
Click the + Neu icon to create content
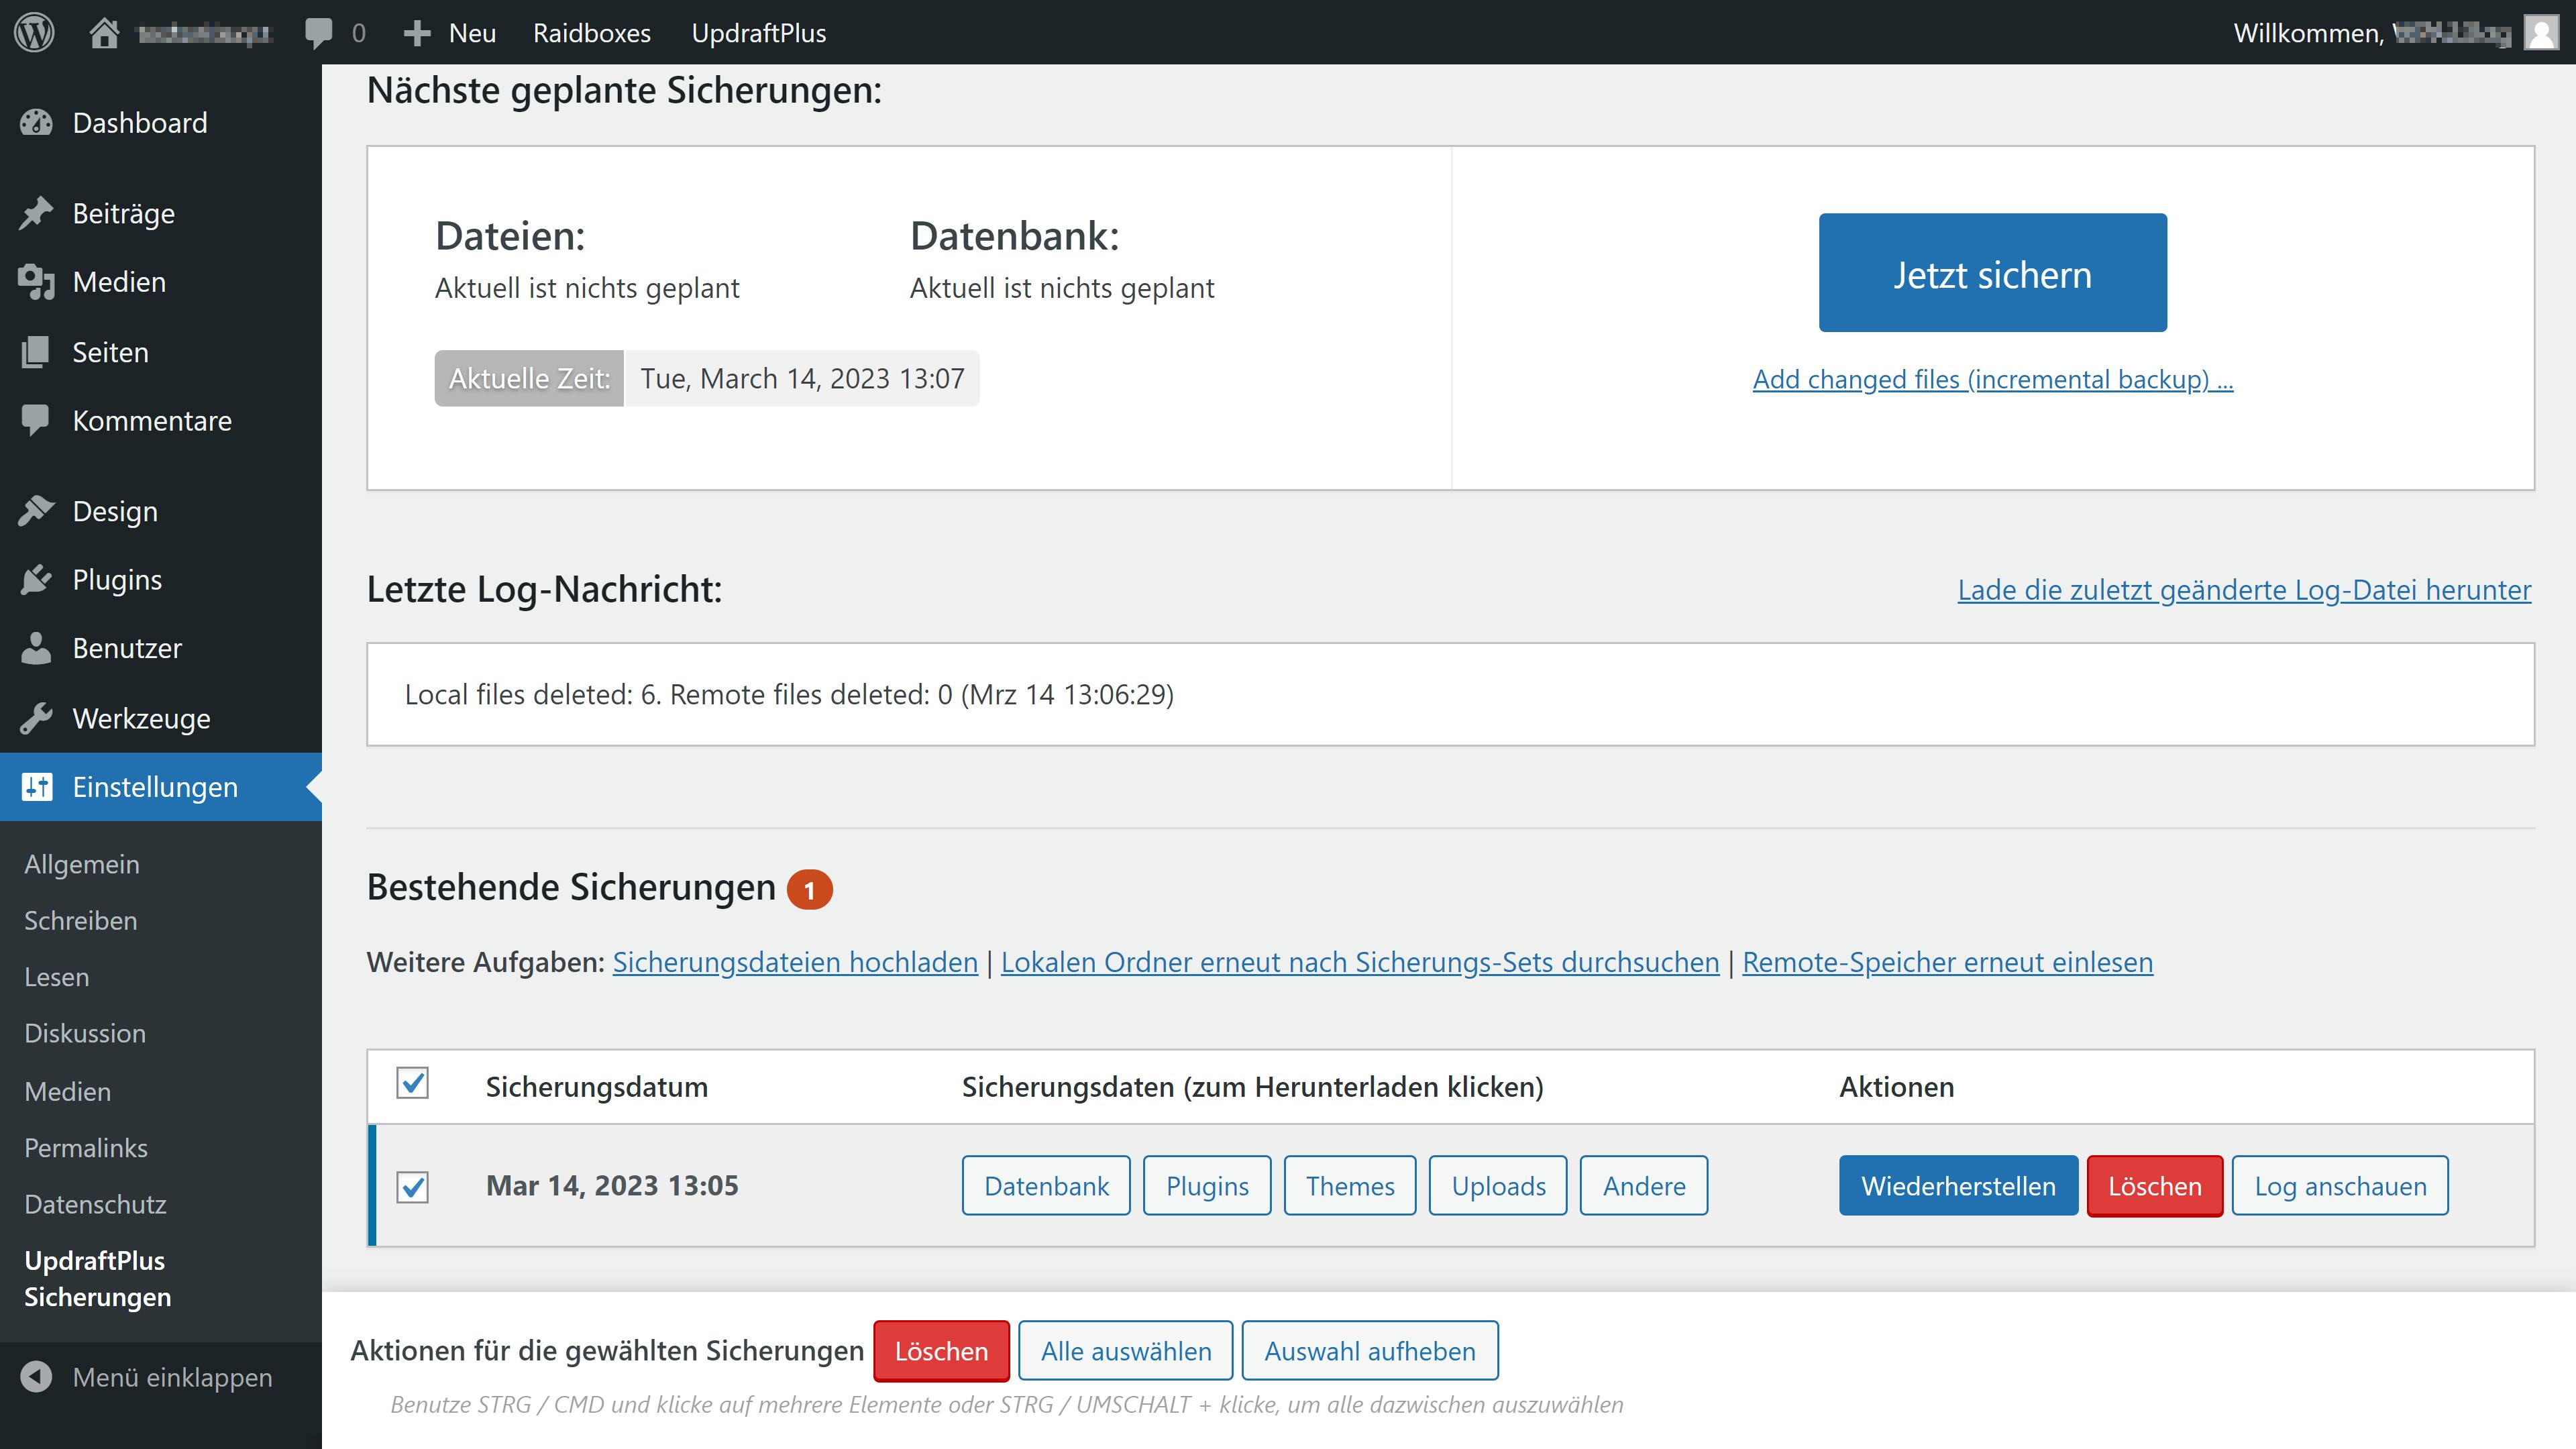417,32
